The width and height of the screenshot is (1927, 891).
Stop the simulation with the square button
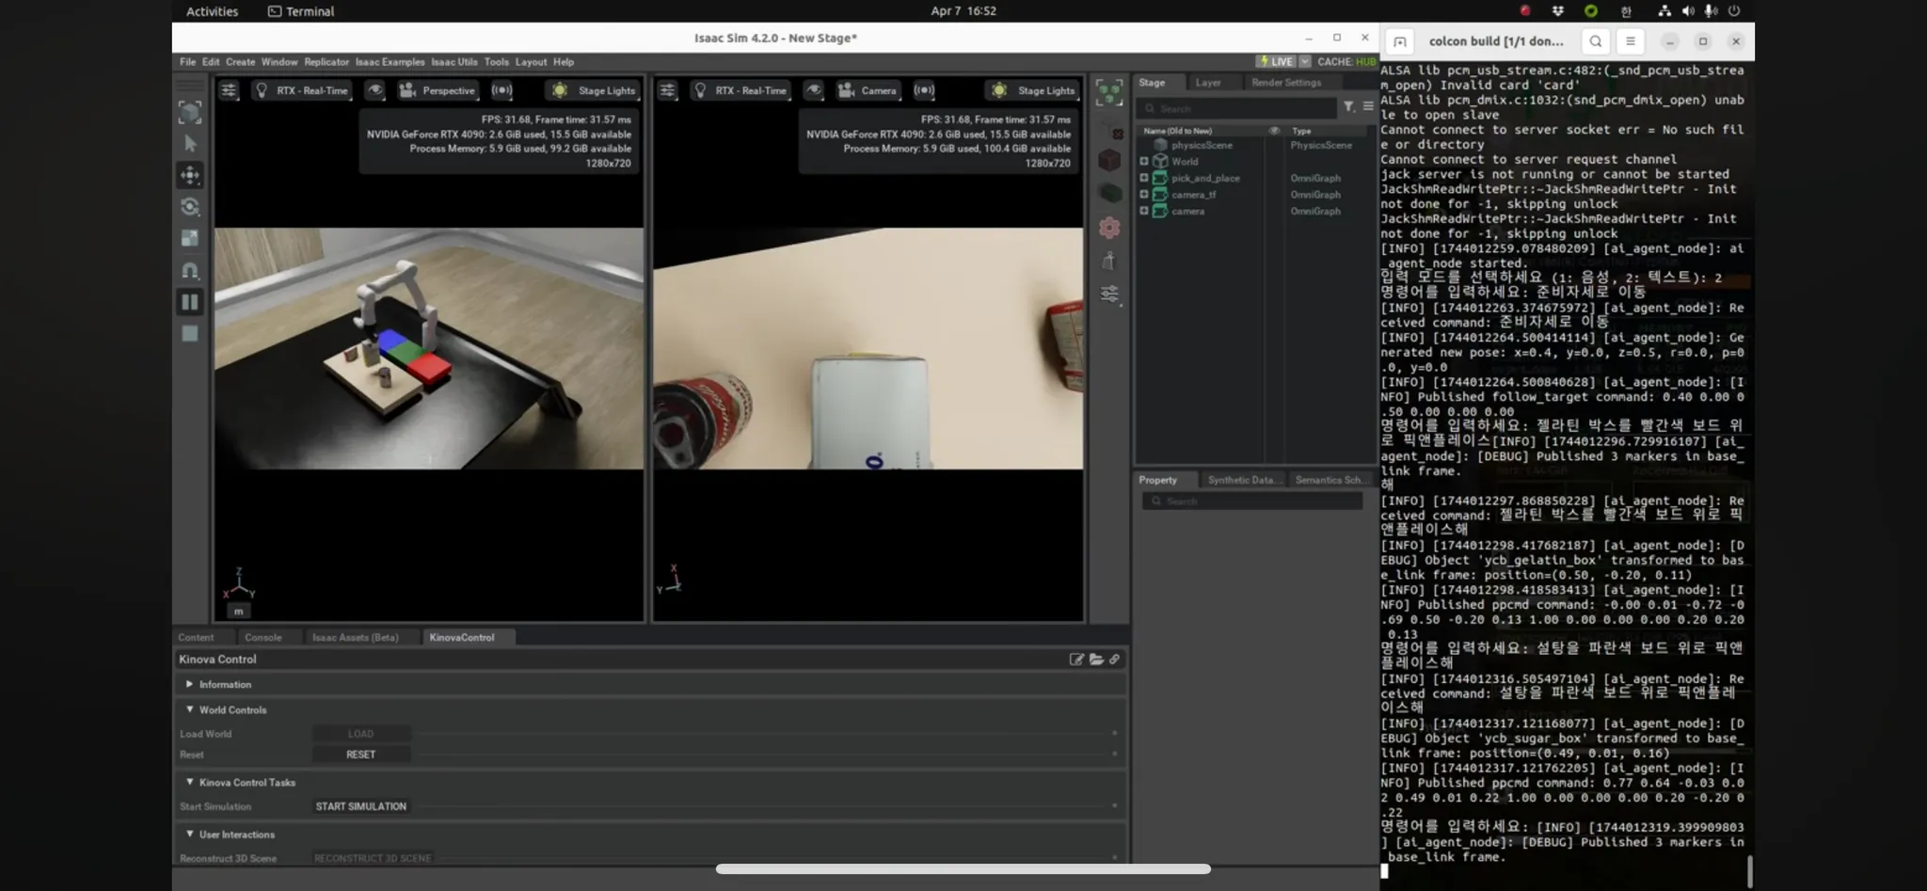tap(190, 333)
